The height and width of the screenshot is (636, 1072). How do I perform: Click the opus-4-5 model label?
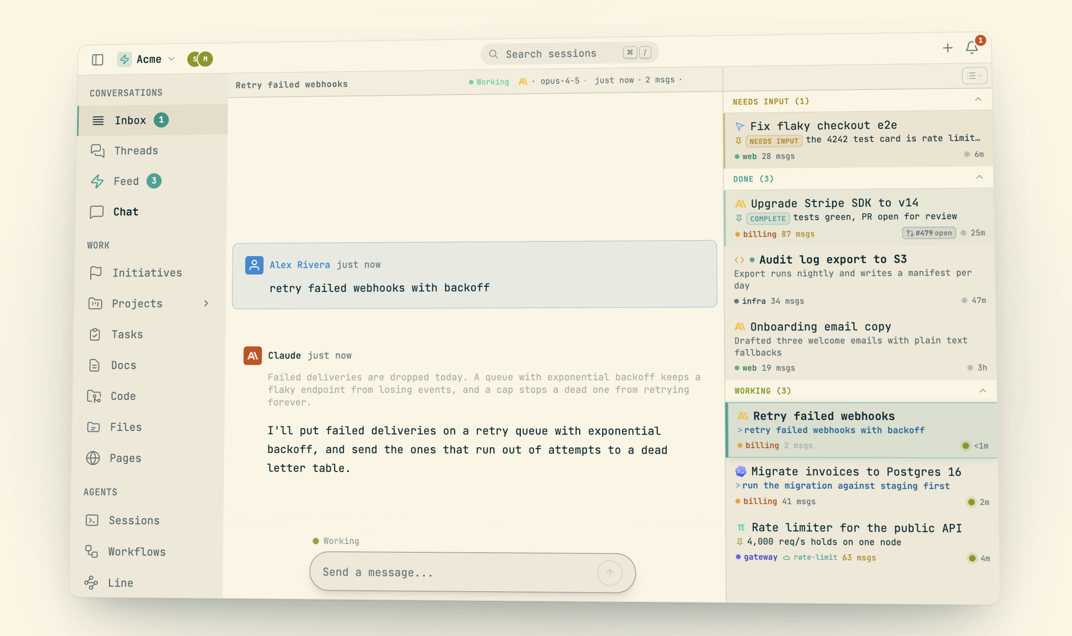559,81
